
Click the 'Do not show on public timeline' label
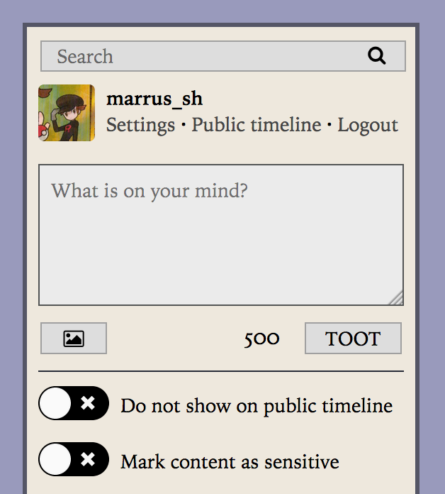click(257, 406)
